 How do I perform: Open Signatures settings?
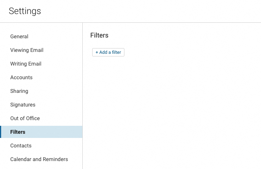pyautogui.click(x=23, y=105)
